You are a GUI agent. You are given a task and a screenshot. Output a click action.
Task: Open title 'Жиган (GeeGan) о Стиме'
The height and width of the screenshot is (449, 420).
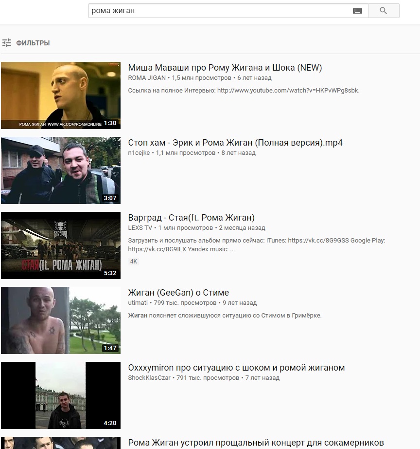point(178,293)
